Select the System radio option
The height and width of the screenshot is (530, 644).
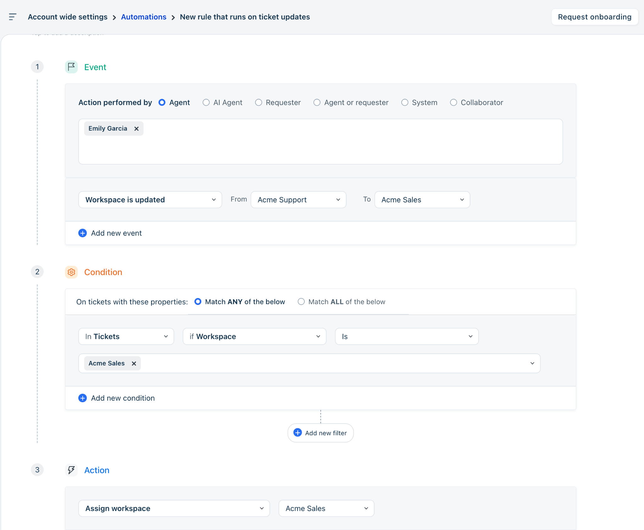pos(405,103)
